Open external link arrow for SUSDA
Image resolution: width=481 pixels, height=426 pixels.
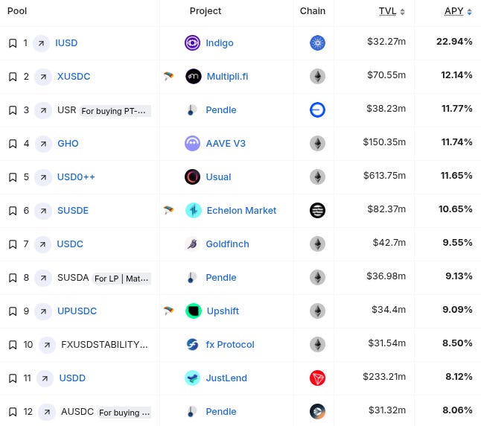43,278
